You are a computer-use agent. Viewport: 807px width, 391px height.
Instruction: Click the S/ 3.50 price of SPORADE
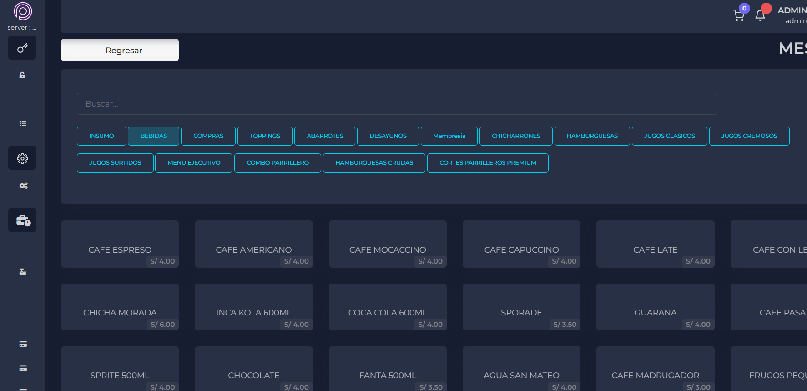565,325
